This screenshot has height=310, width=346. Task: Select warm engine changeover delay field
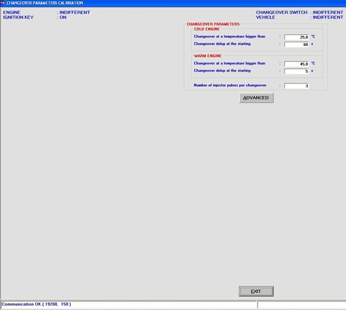(x=296, y=71)
